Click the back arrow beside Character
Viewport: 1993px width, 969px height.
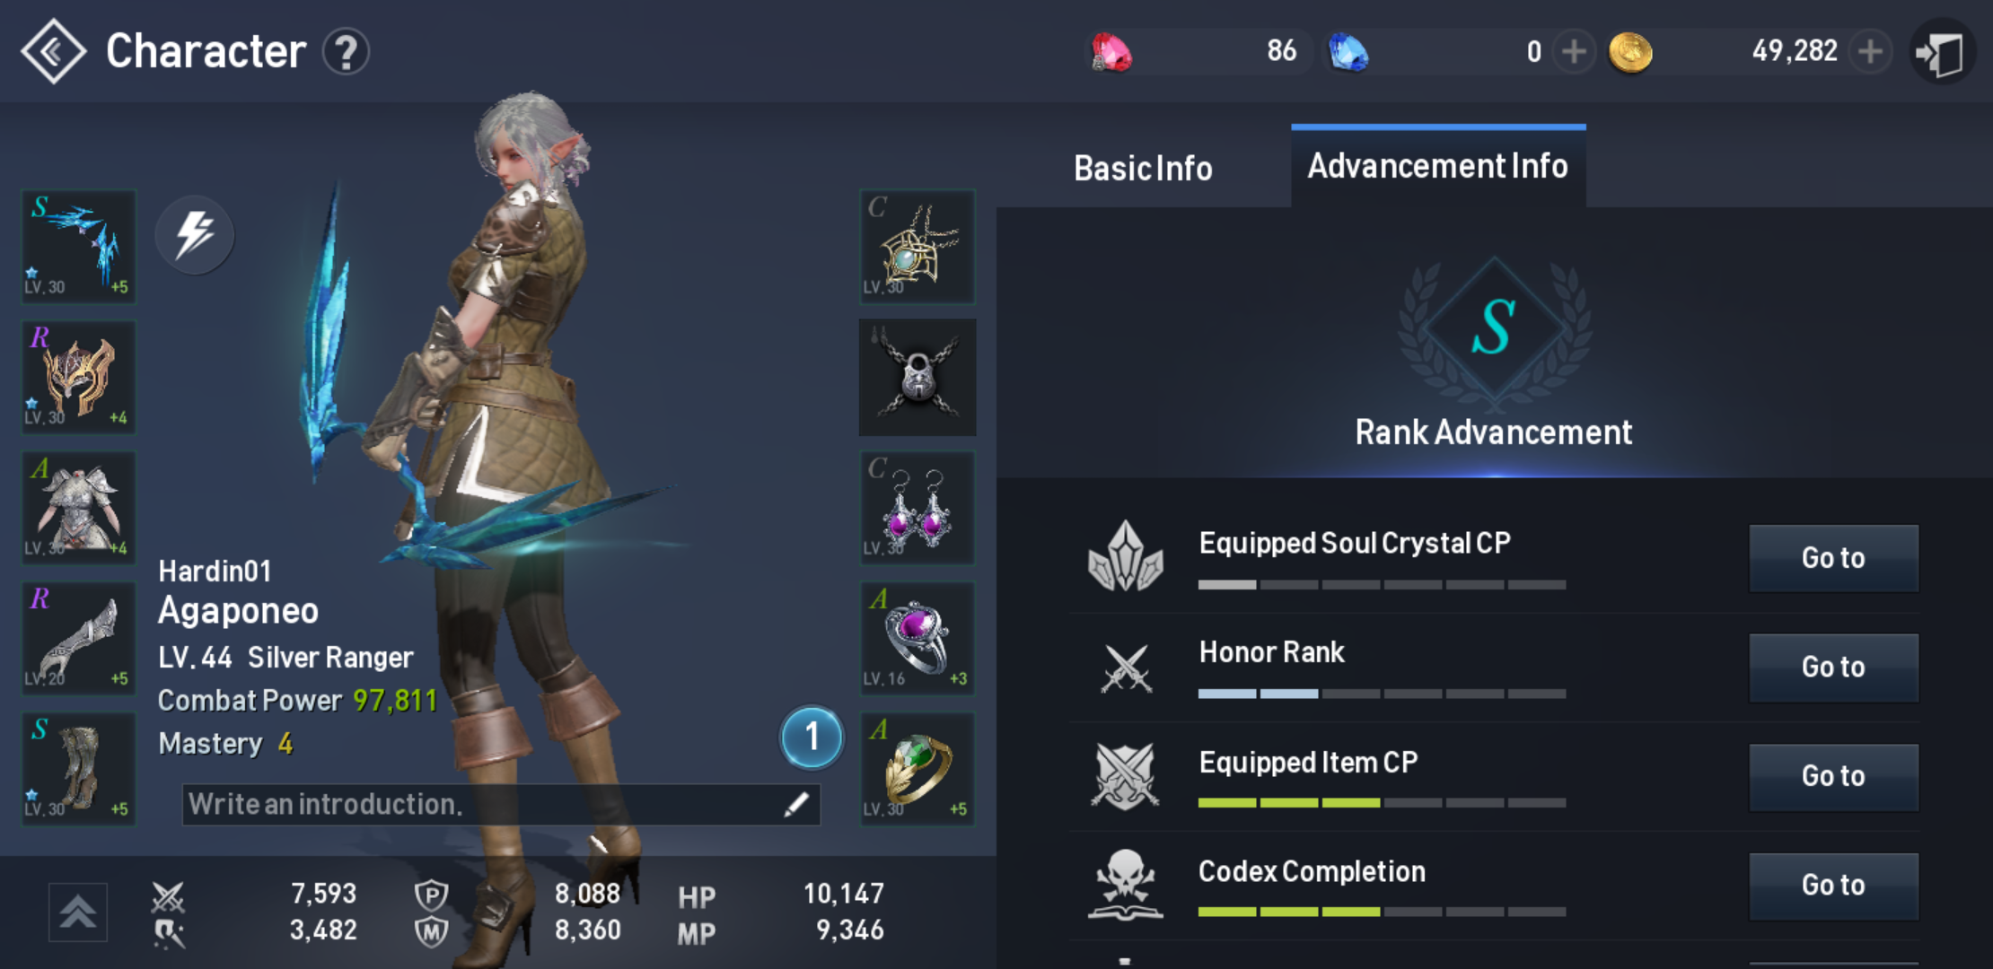[54, 51]
